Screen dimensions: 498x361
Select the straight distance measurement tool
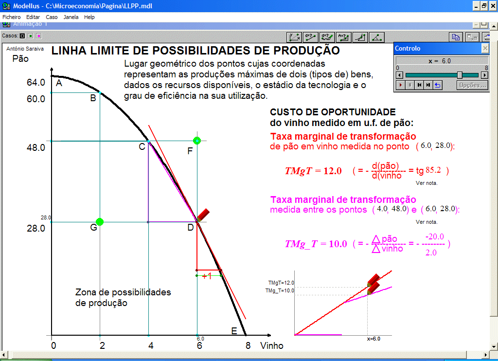(x=311, y=36)
